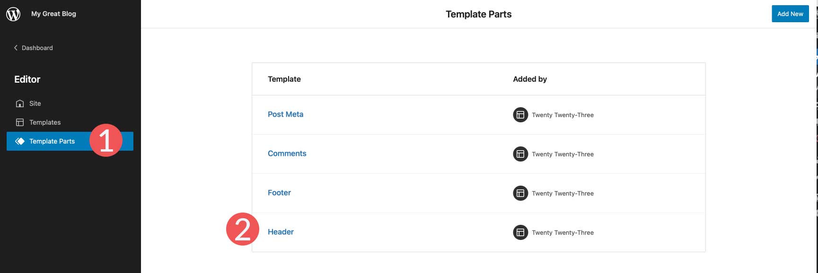Open the Comments template part
Image resolution: width=818 pixels, height=273 pixels.
pos(287,154)
